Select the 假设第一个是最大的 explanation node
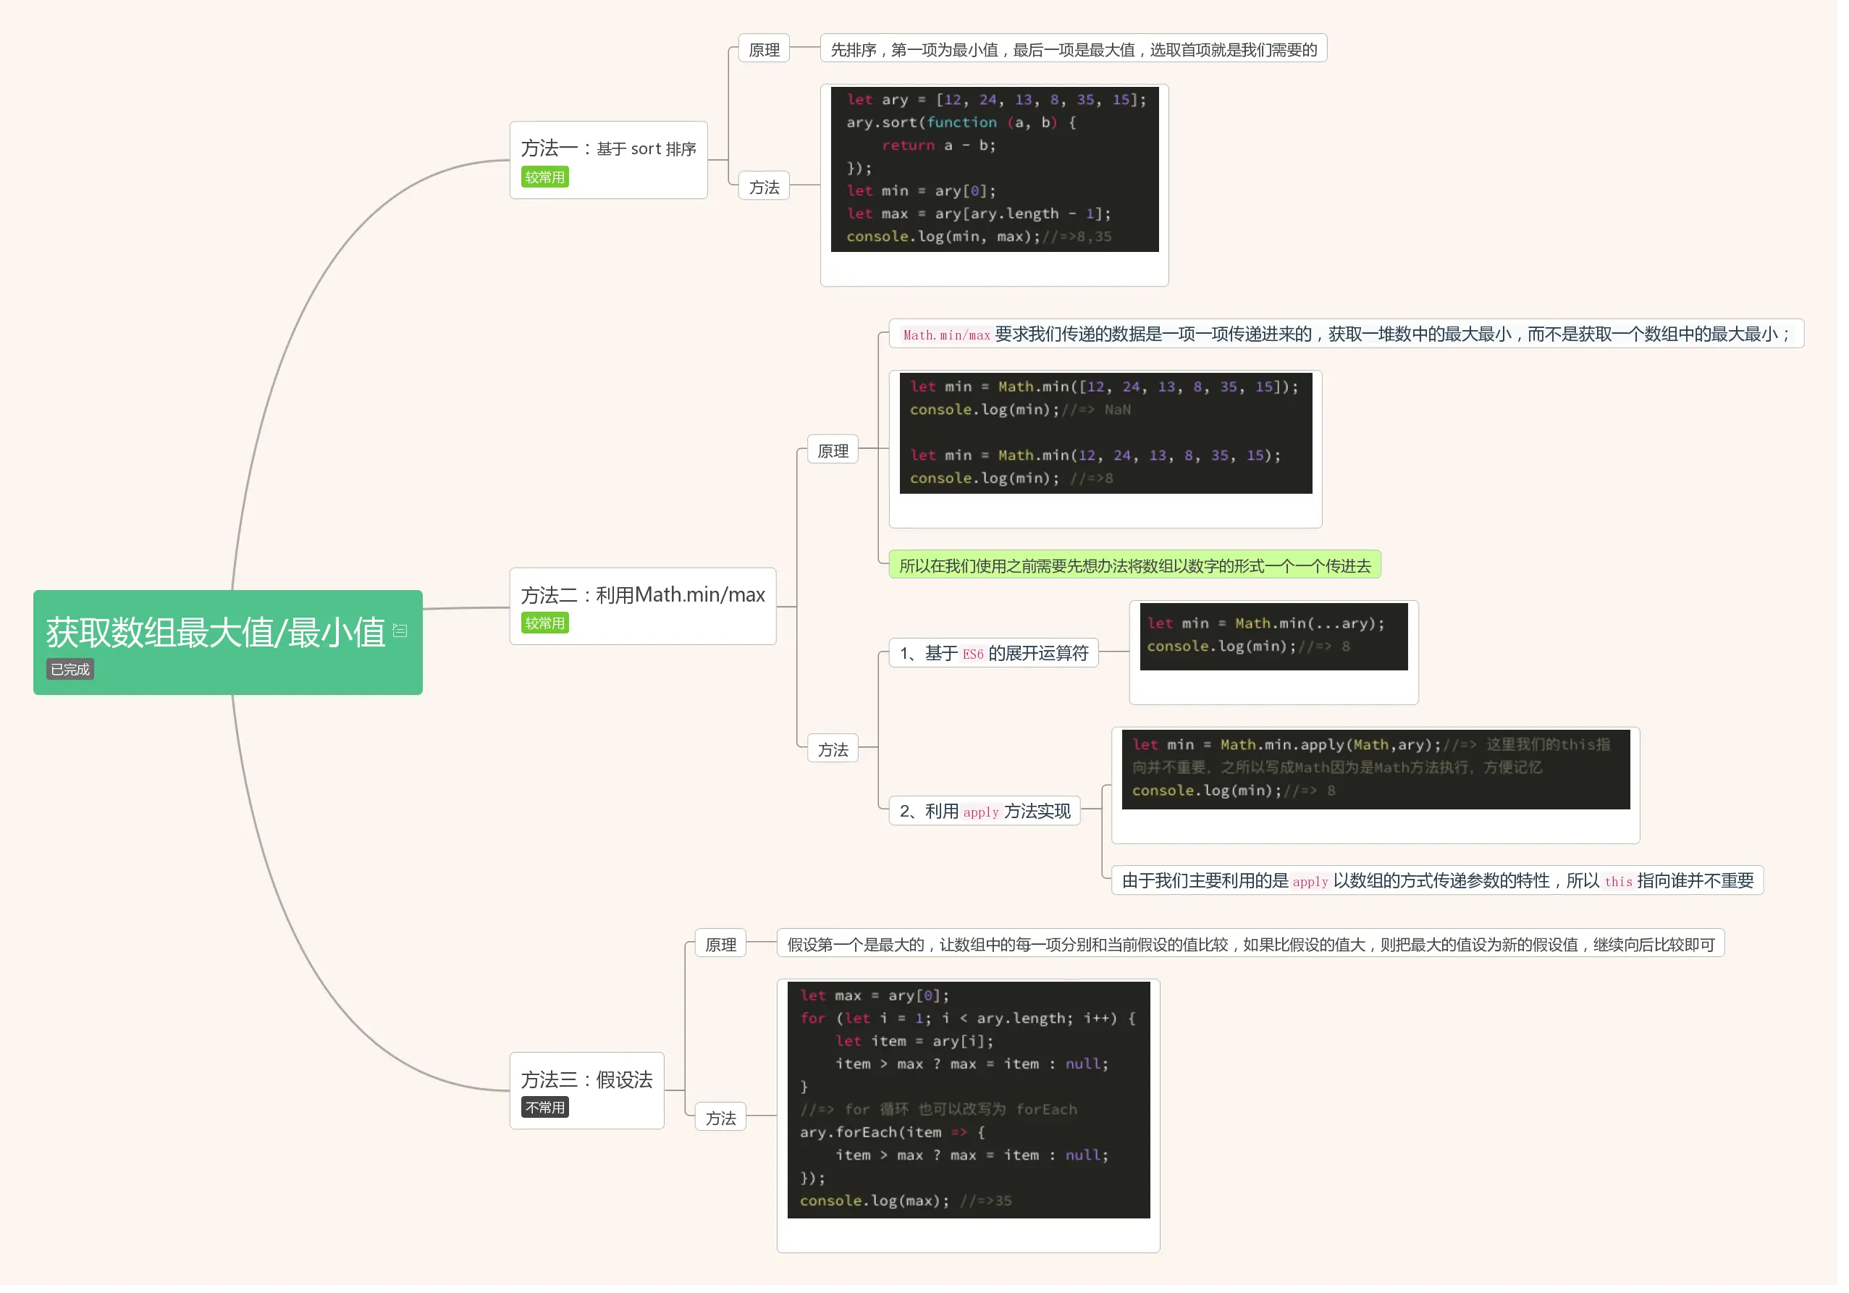Image resolution: width=1849 pixels, height=1293 pixels. 1250,944
